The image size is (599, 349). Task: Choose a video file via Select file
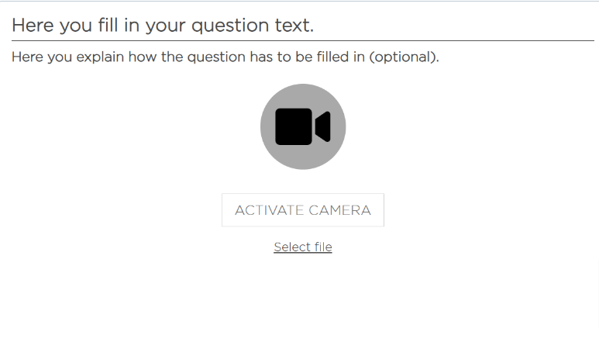click(x=303, y=247)
